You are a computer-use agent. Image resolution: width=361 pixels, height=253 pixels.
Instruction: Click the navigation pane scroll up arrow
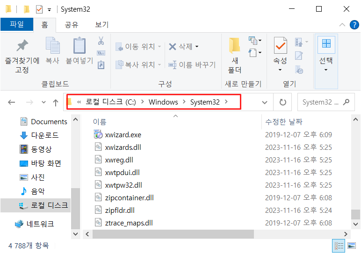coord(75,119)
